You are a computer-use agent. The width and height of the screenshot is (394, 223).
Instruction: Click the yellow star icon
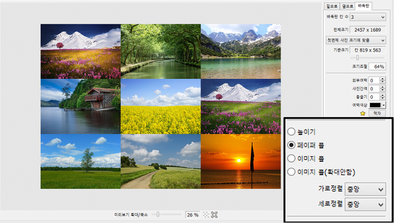tap(362, 113)
